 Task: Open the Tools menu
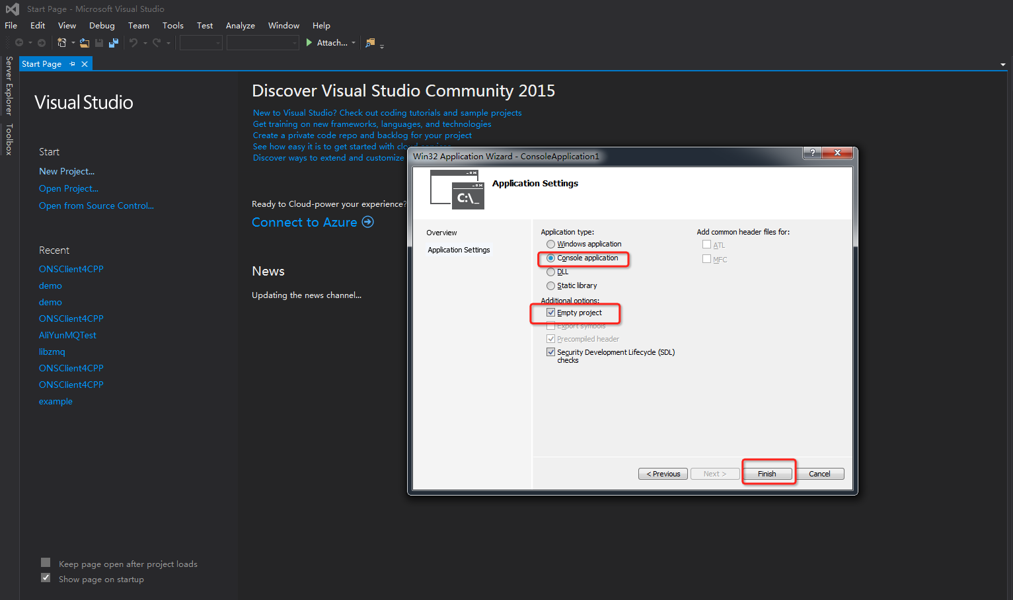coord(173,26)
